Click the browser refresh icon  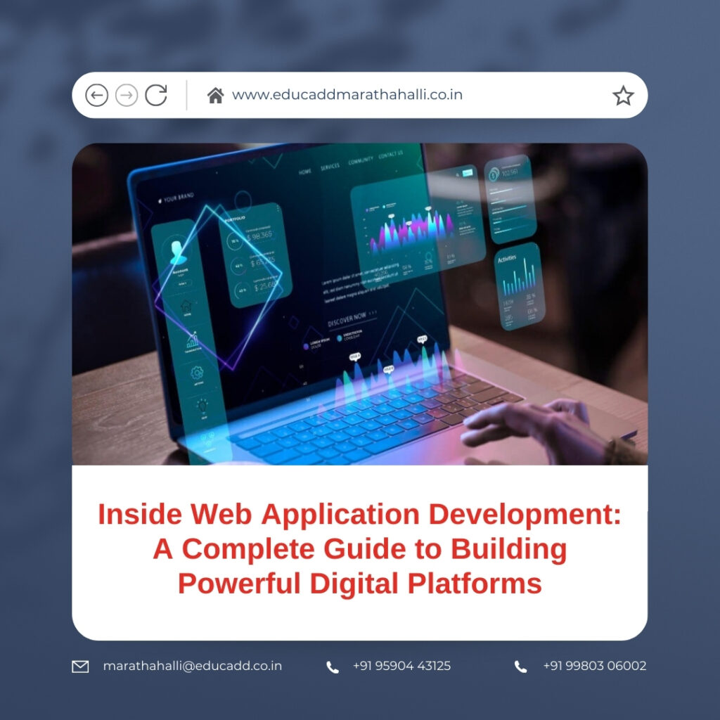(x=158, y=94)
